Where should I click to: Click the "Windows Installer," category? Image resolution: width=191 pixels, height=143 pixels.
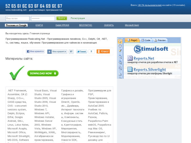44,117
